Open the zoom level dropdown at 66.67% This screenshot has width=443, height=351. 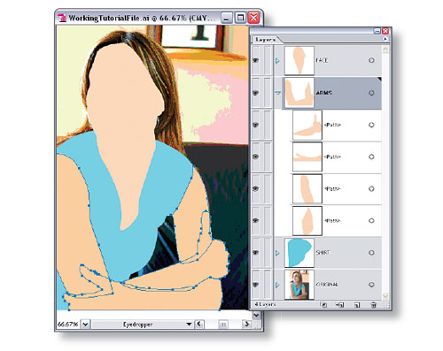point(85,324)
